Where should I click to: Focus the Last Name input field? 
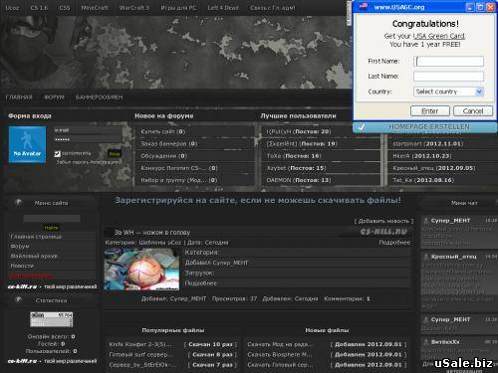click(448, 77)
